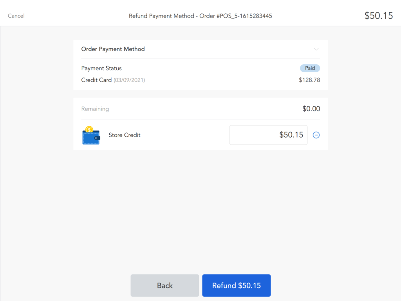This screenshot has height=301, width=401.
Task: Click the coin on the wallet icon
Action: click(x=89, y=130)
